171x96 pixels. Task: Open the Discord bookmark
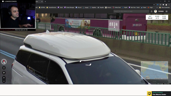click(79, 7)
